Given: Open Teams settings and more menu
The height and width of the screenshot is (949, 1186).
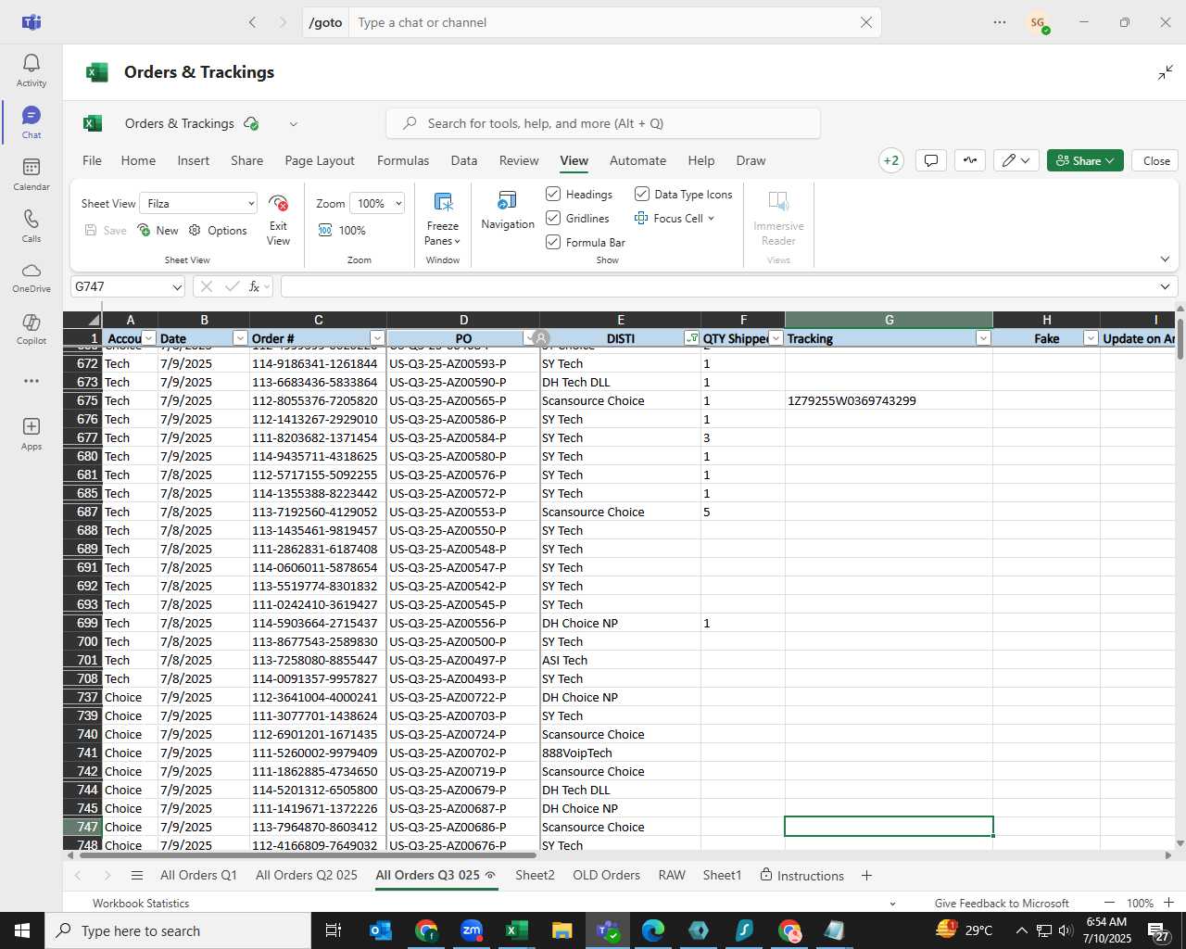Looking at the screenshot, I should (1000, 22).
